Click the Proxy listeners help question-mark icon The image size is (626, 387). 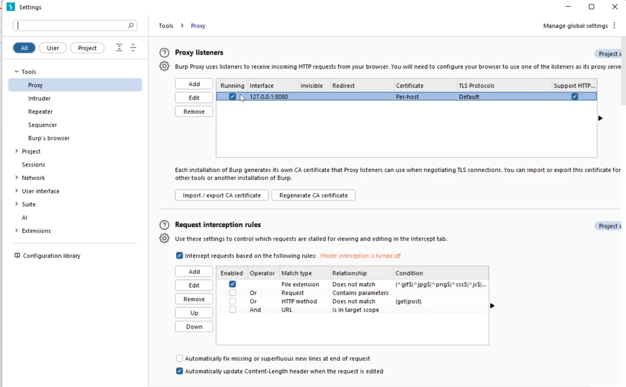click(x=164, y=53)
